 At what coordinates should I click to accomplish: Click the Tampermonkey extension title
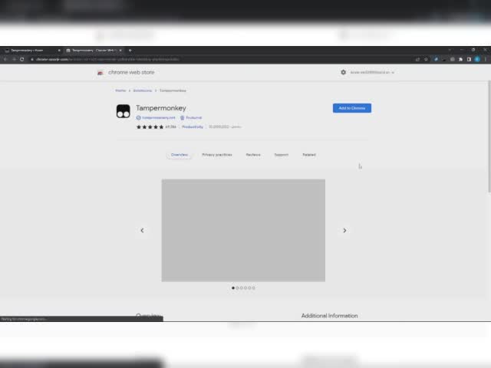click(x=161, y=108)
